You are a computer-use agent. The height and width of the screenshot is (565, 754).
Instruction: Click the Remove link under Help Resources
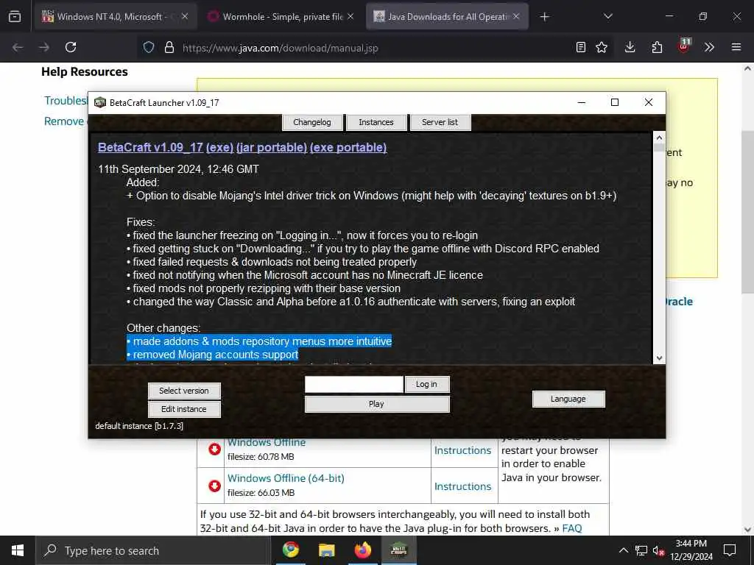click(64, 121)
